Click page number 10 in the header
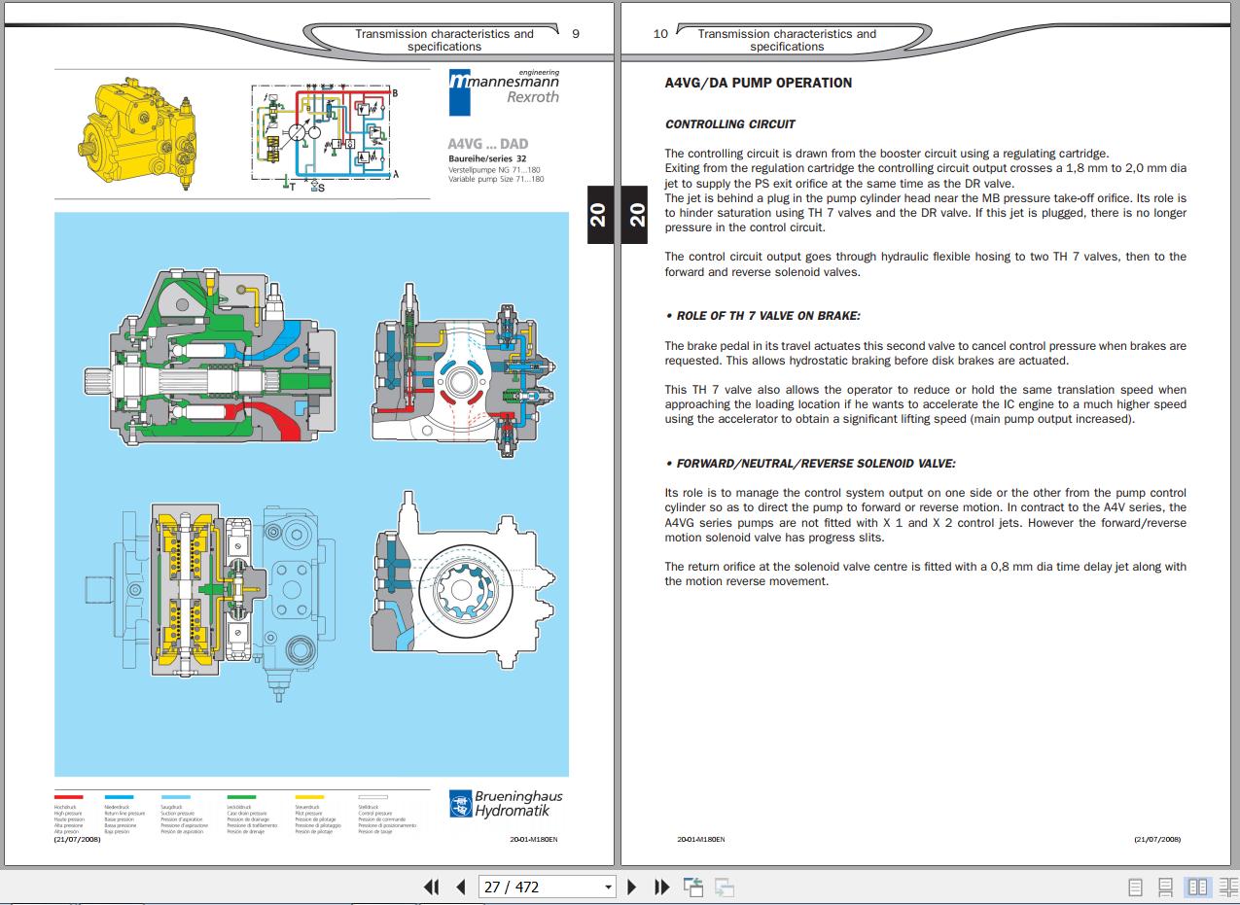 (x=660, y=33)
